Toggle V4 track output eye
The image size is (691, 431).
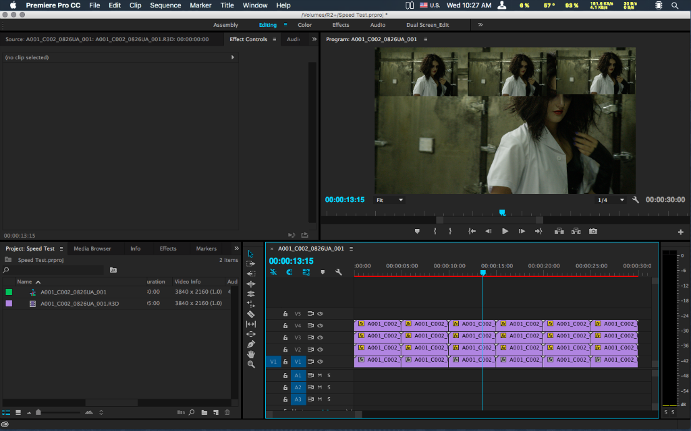coord(321,326)
